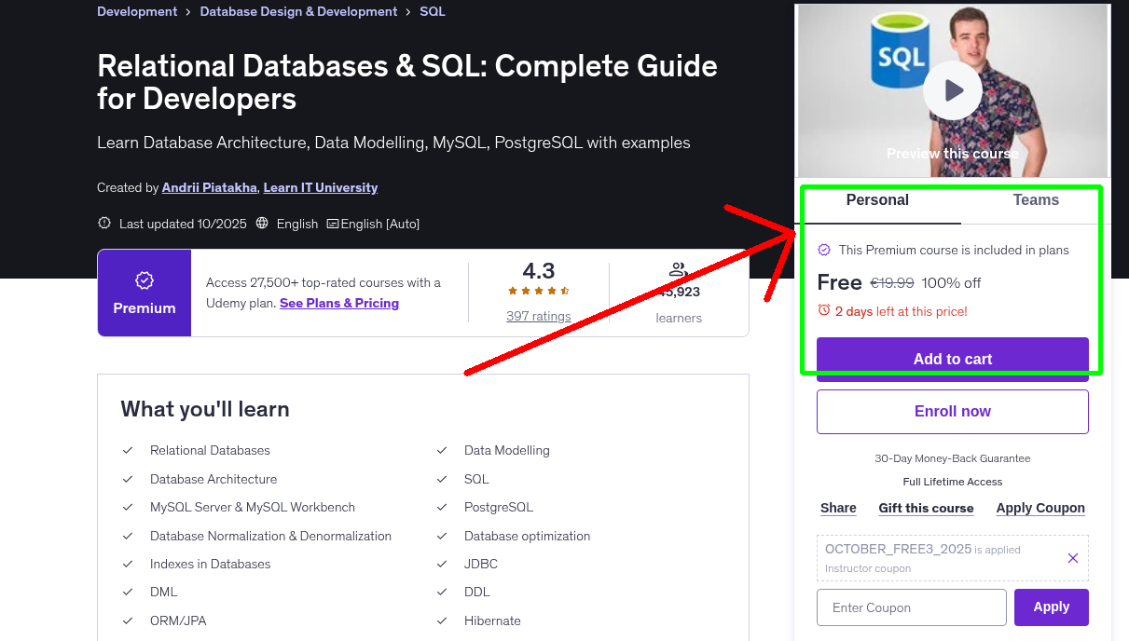Play the course preview video
1129x641 pixels.
(952, 89)
